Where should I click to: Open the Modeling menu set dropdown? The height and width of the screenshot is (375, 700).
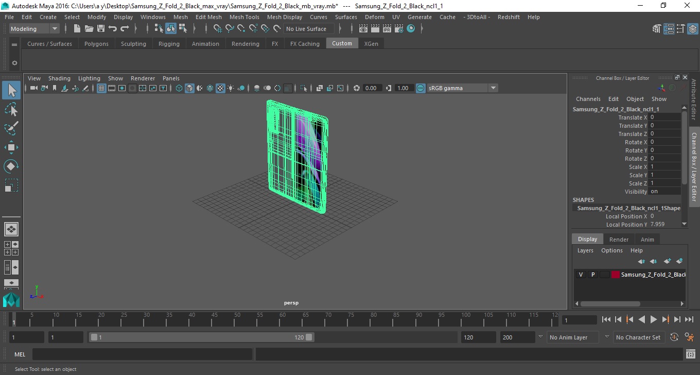click(x=34, y=29)
